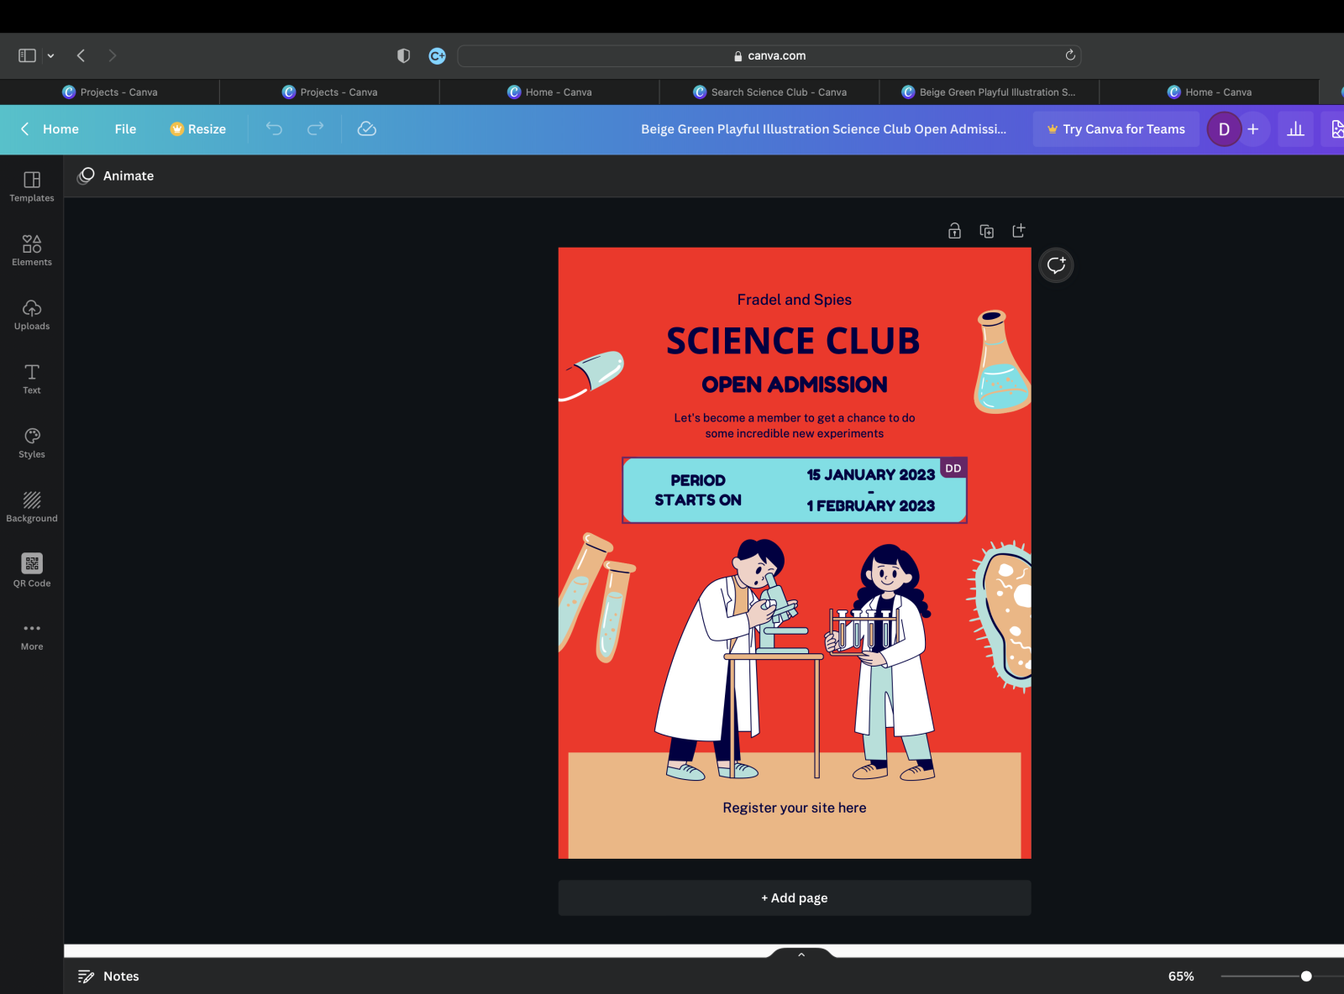Screen dimensions: 1344x994
Task: Open the Text panel
Action: point(31,378)
